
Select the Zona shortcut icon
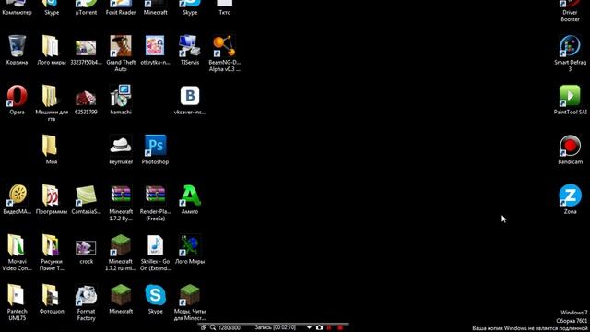click(570, 195)
